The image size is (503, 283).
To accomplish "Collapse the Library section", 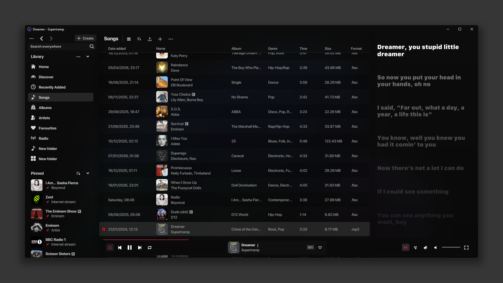I will click(88, 57).
